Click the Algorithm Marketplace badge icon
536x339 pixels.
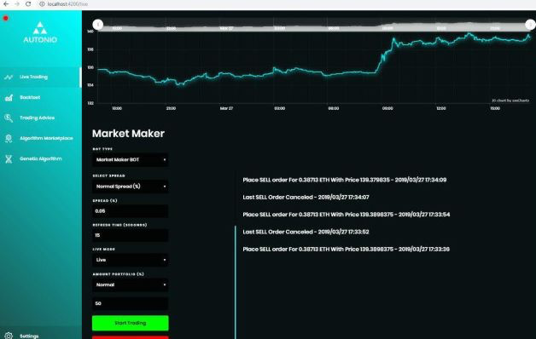[x=9, y=139]
